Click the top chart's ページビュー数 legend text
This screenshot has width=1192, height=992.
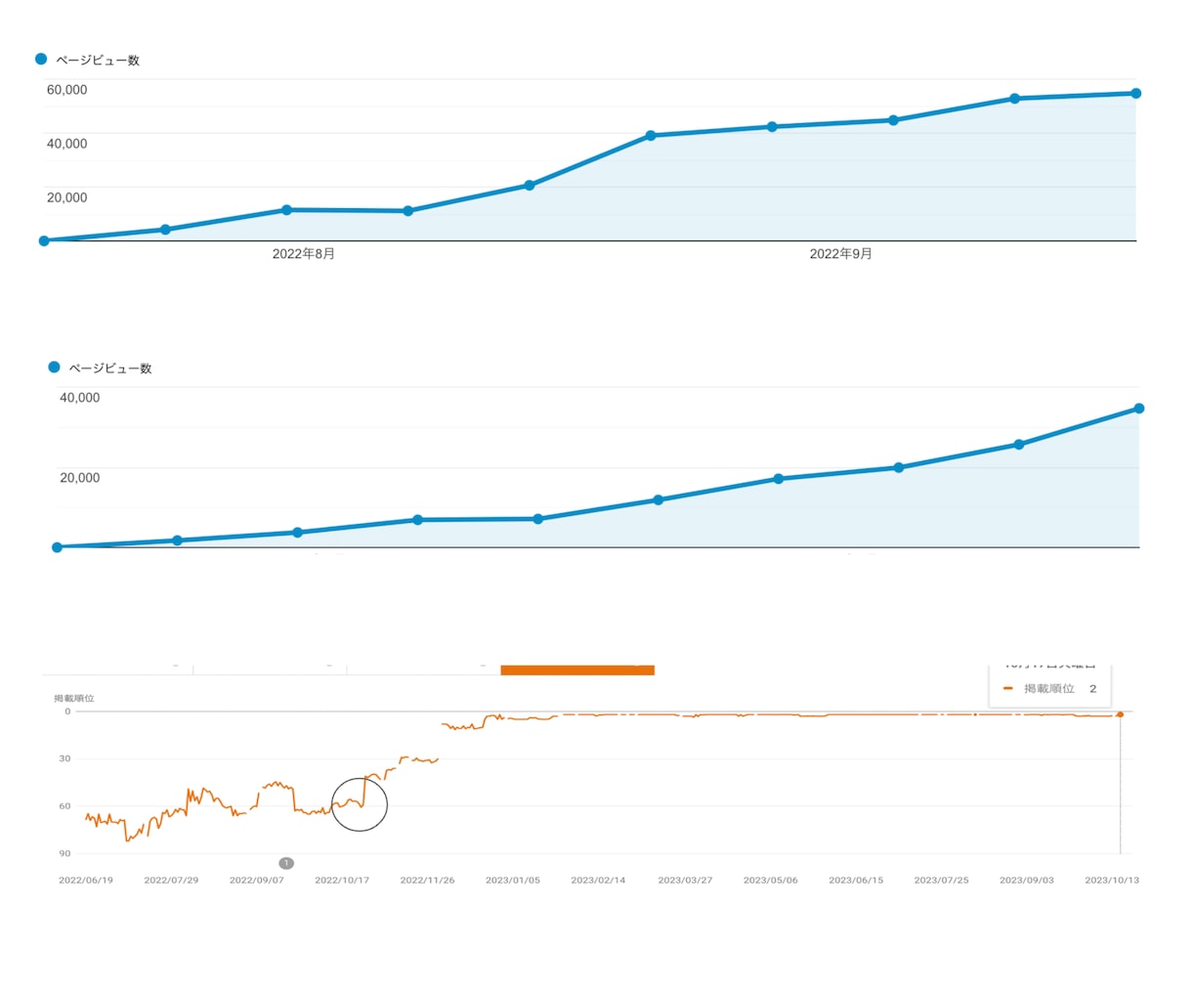pos(98,60)
